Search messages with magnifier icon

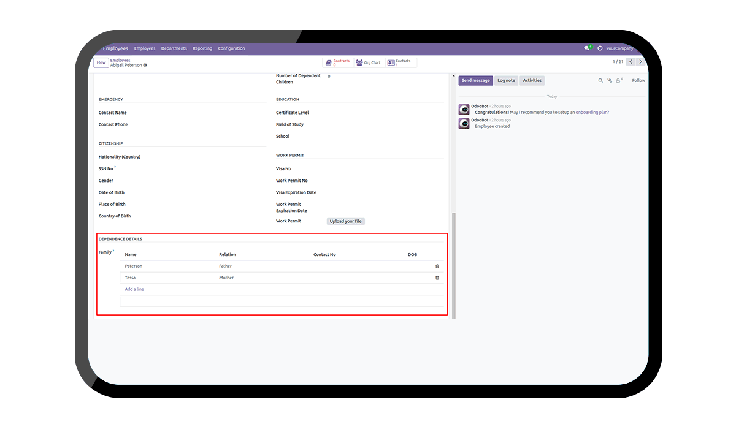click(x=600, y=80)
